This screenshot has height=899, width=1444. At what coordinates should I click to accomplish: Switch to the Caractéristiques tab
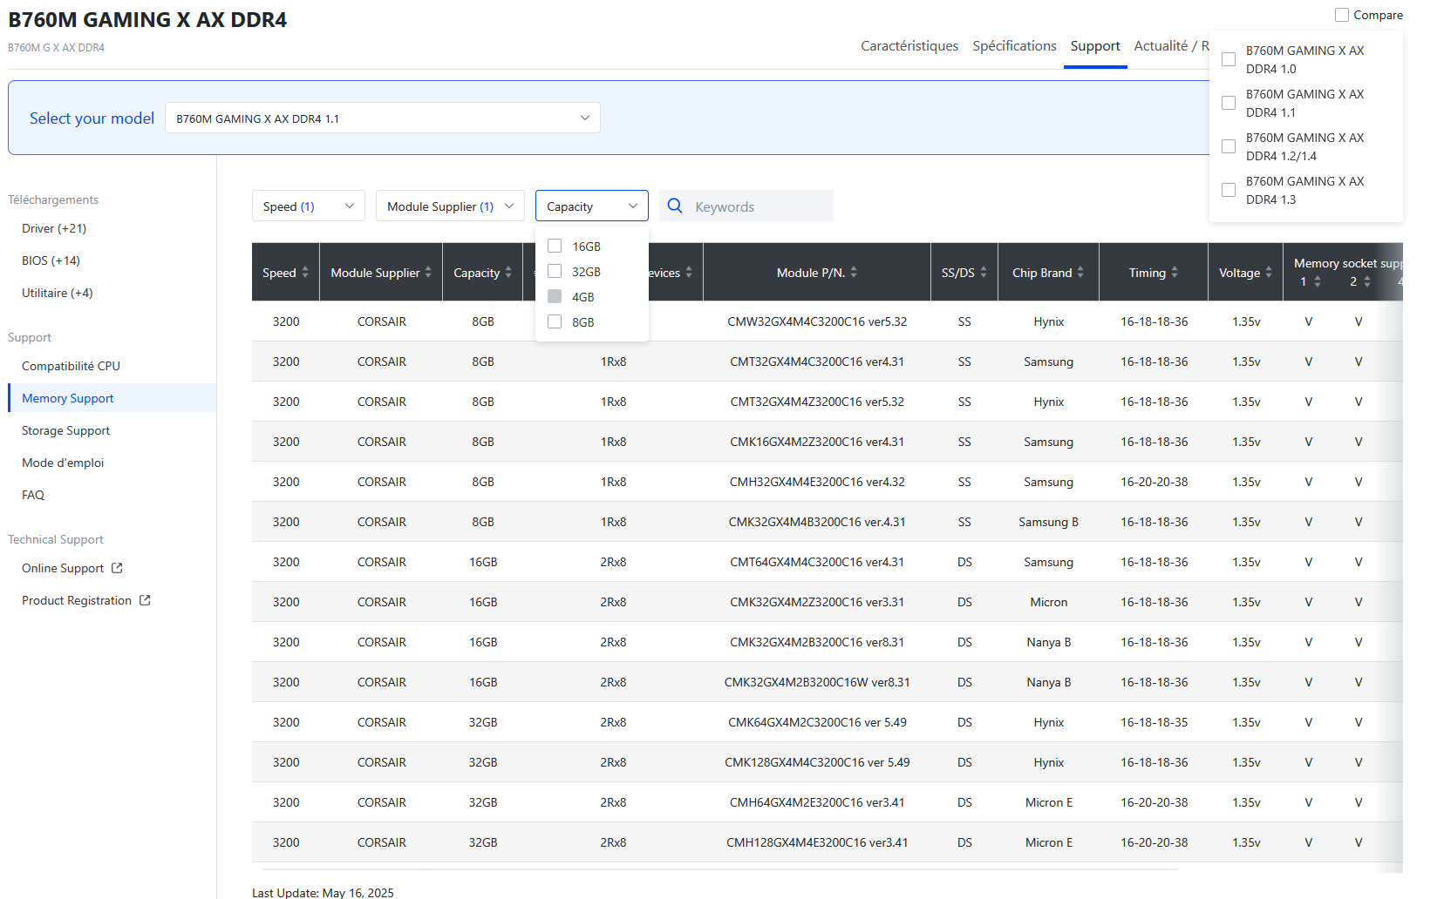click(909, 46)
